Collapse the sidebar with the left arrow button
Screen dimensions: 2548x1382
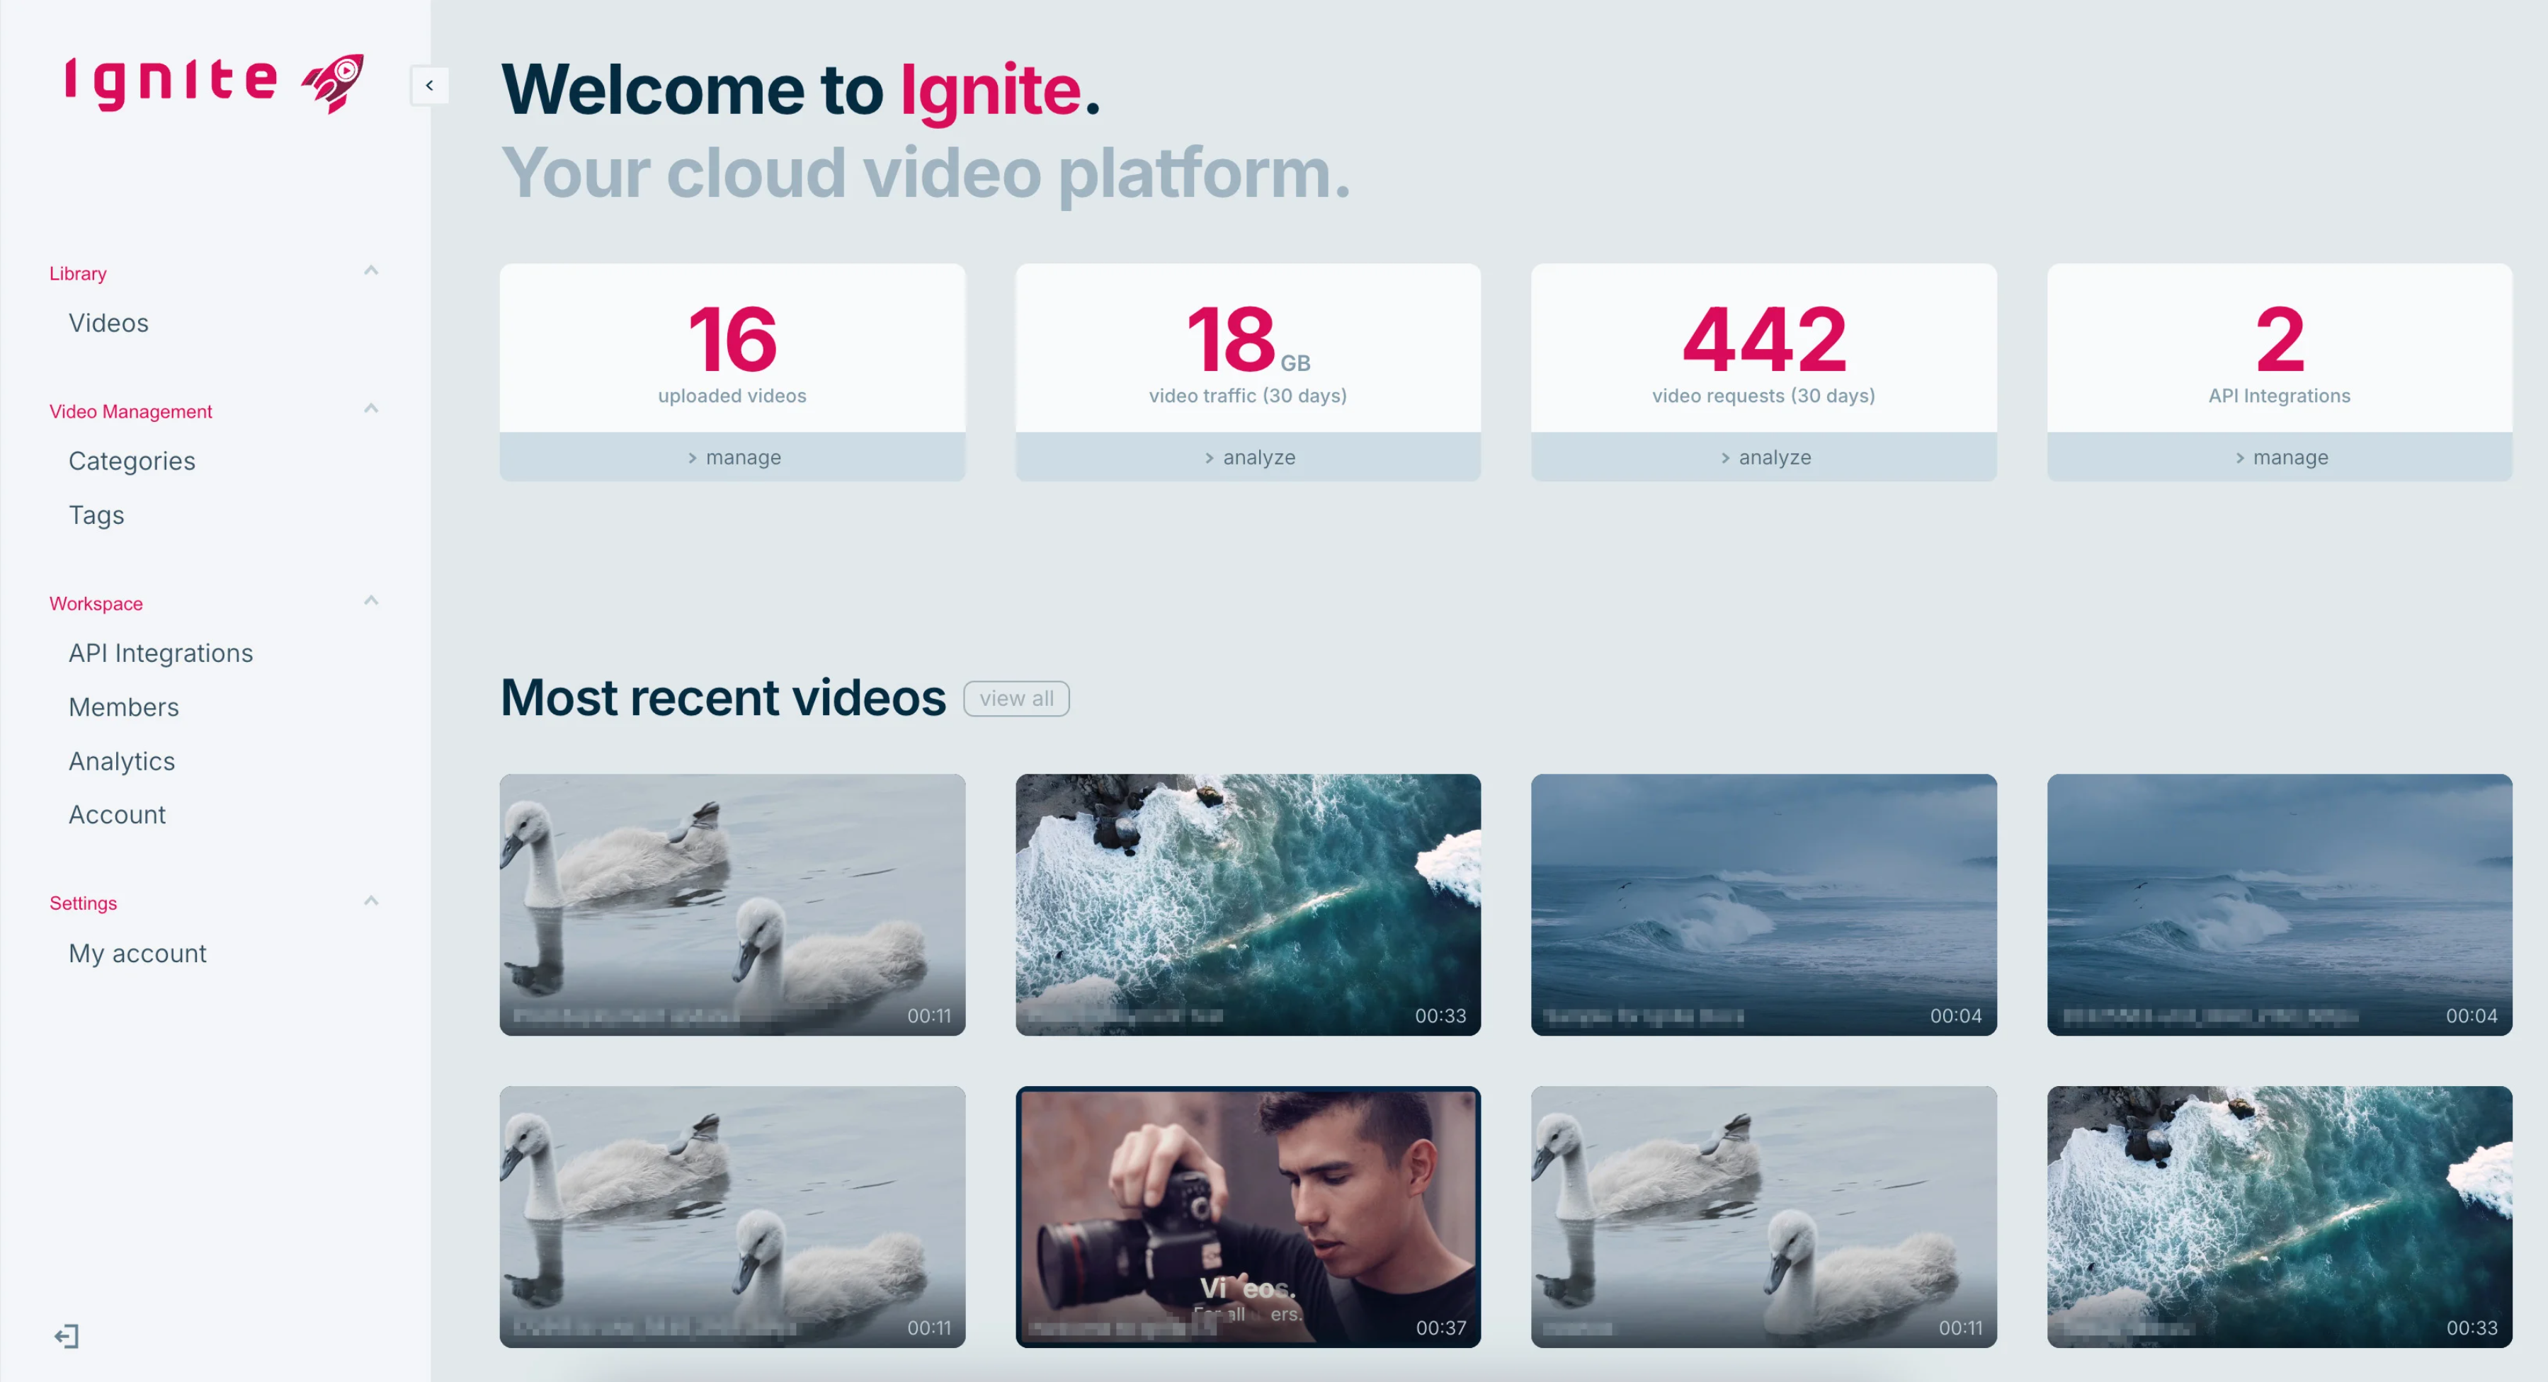pyautogui.click(x=431, y=85)
